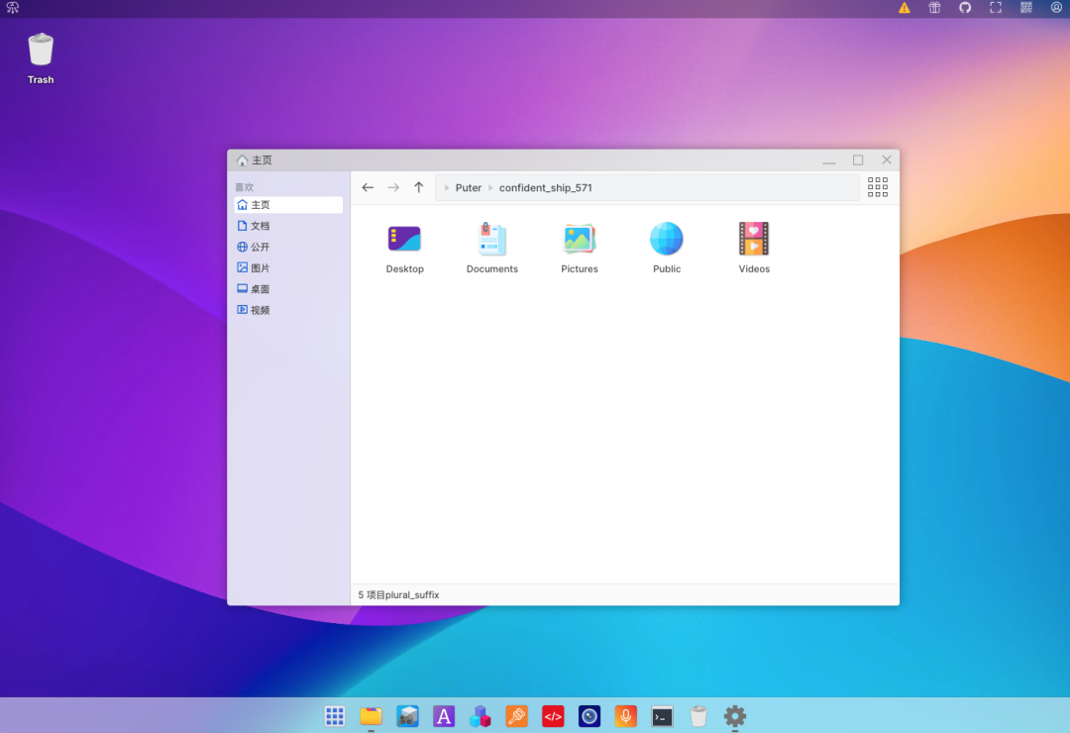1070x733 pixels.
Task: Open the trash bin in taskbar
Action: point(698,716)
